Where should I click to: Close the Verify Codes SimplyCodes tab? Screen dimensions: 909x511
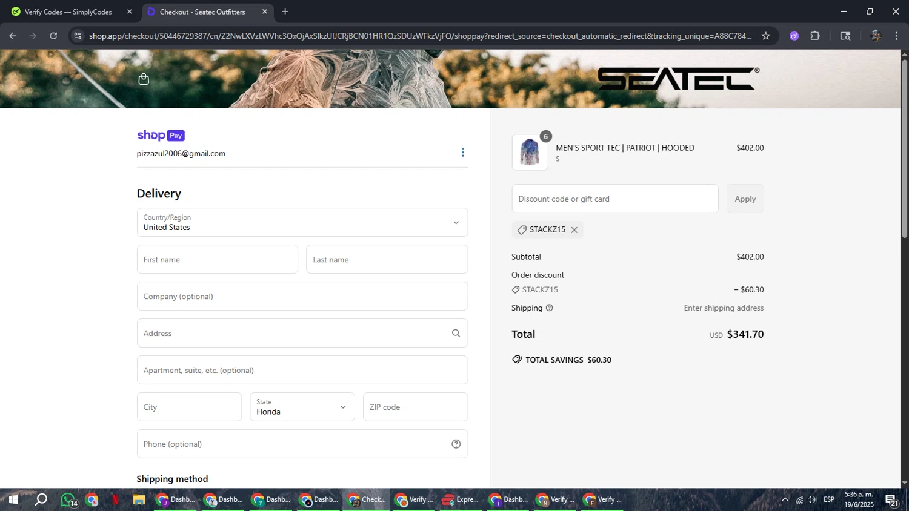click(x=129, y=12)
